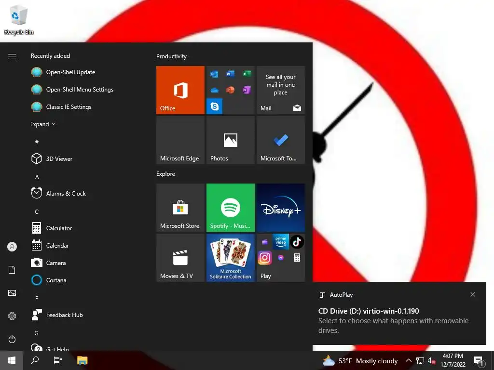The width and height of the screenshot is (494, 370).
Task: Click the Productivity group header
Action: pos(171,56)
